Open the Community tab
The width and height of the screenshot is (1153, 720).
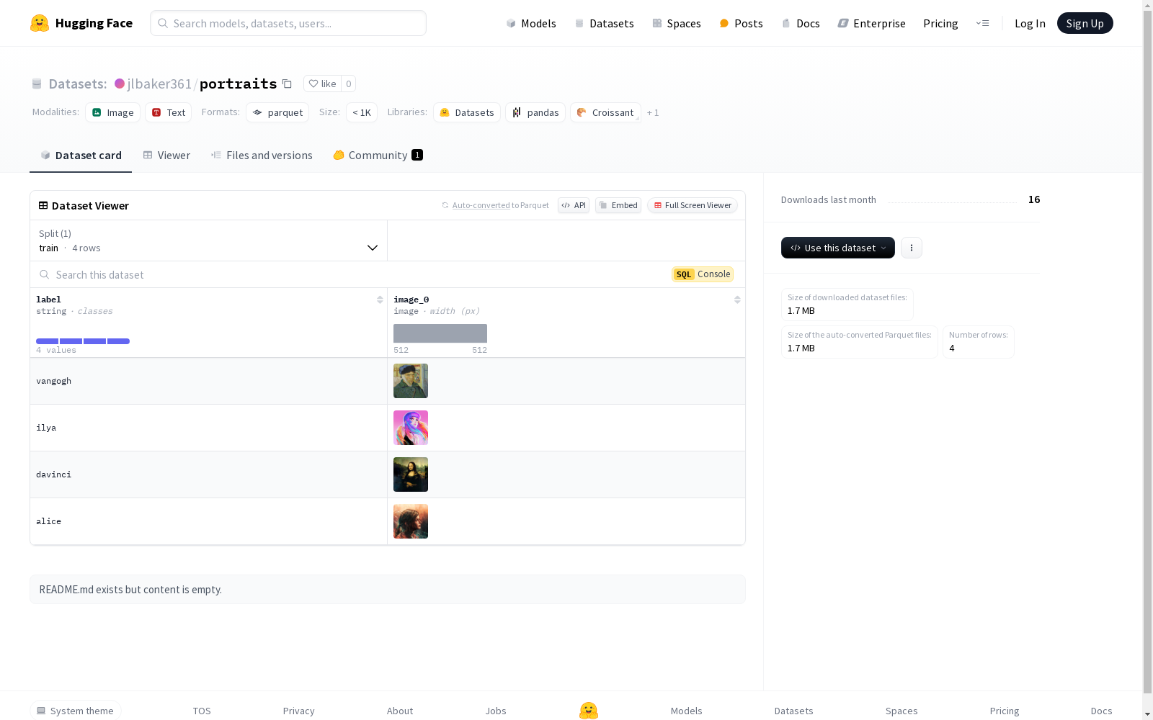click(378, 155)
